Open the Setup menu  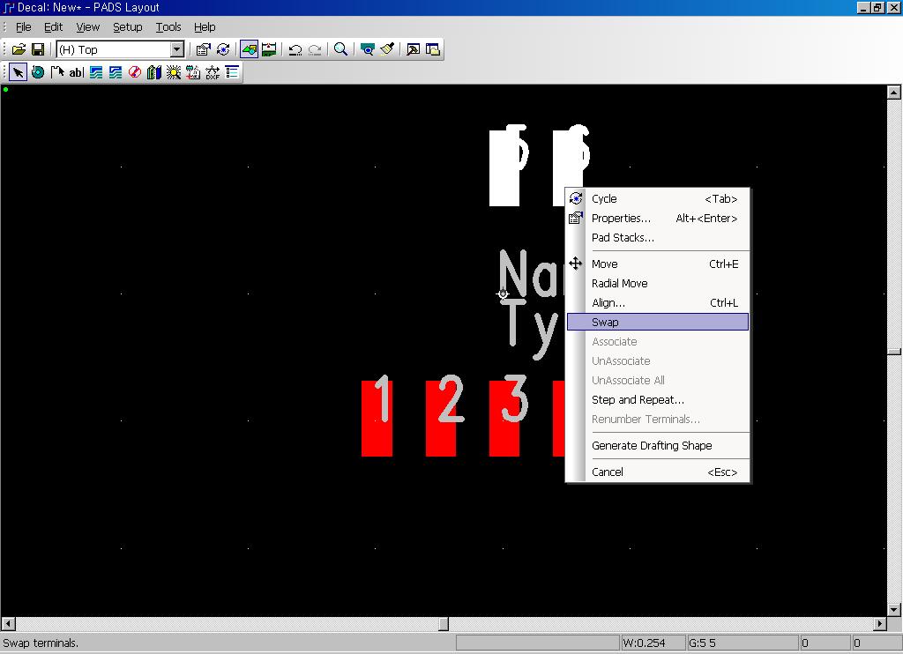tap(127, 27)
